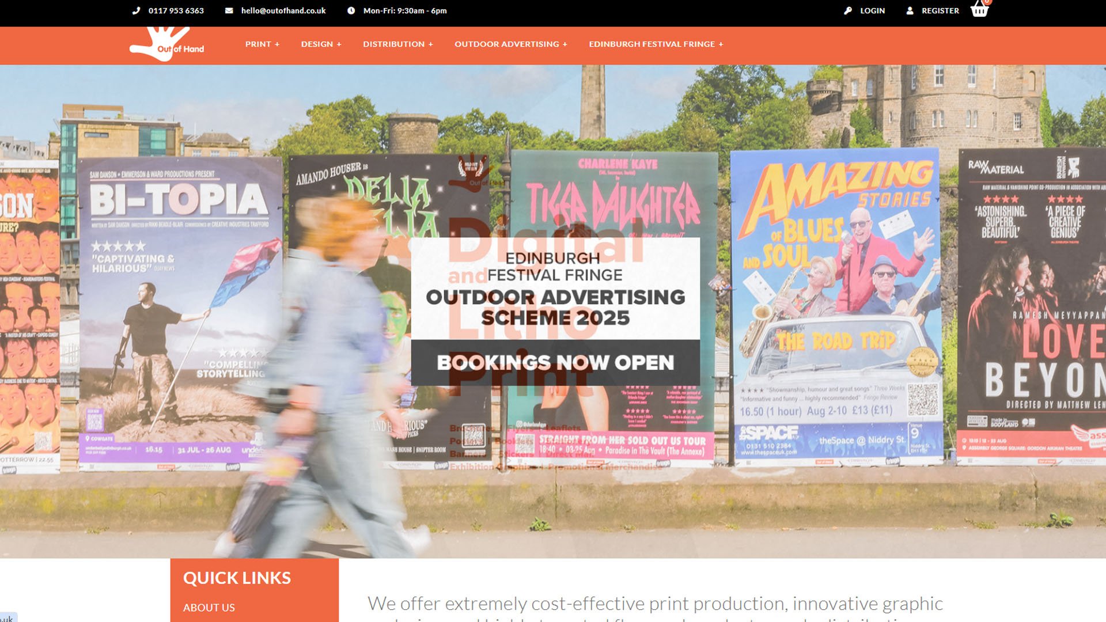The image size is (1106, 622).
Task: Click the clock icon by opening hours
Action: [351, 10]
